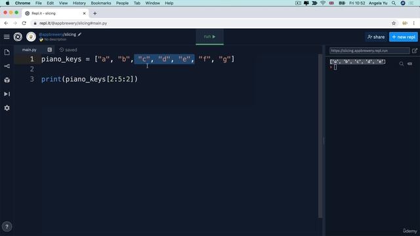
Task: Open the People menu
Action: 123,3
